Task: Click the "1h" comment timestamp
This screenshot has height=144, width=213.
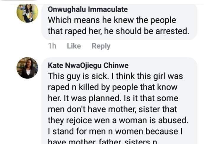Action: point(52,46)
